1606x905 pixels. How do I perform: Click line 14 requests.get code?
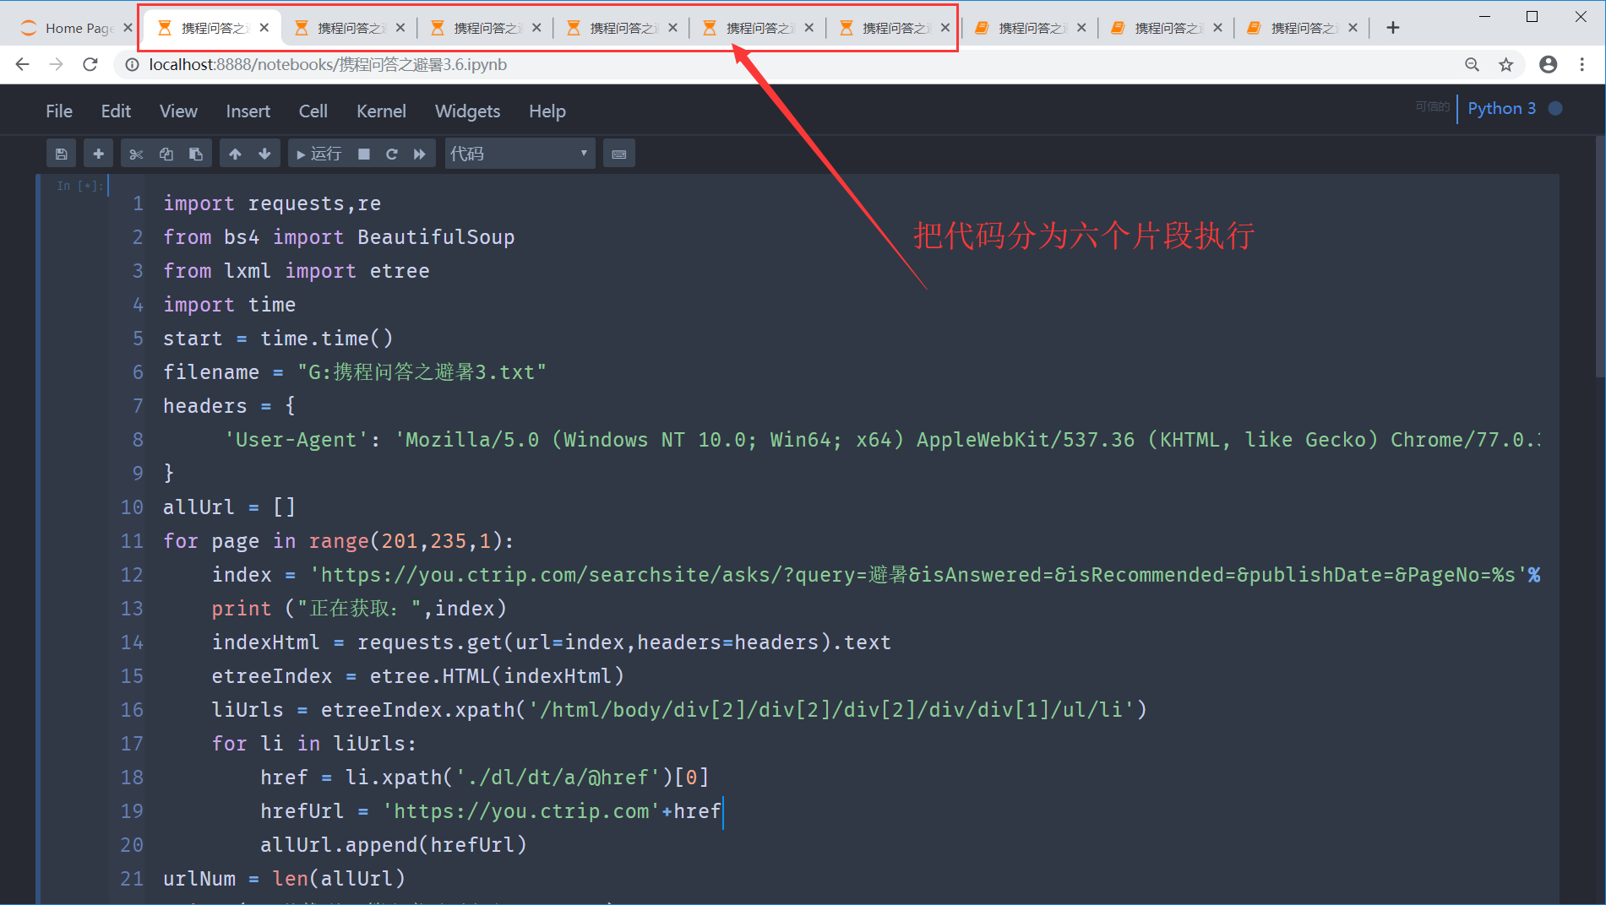coord(551,642)
